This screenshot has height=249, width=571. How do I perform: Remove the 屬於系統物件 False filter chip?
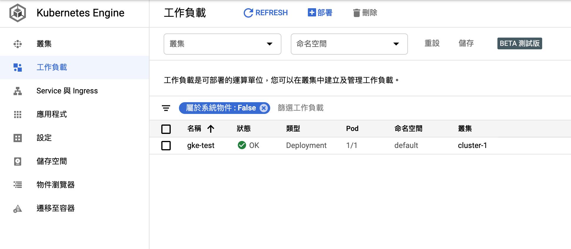pyautogui.click(x=264, y=108)
